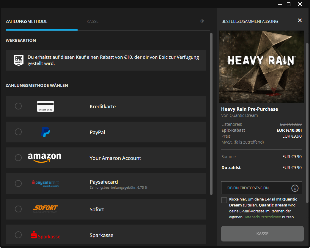This screenshot has height=248, width=310.
Task: Click the 'Zahlungsmethode wählen' heading
Action: coord(37,85)
